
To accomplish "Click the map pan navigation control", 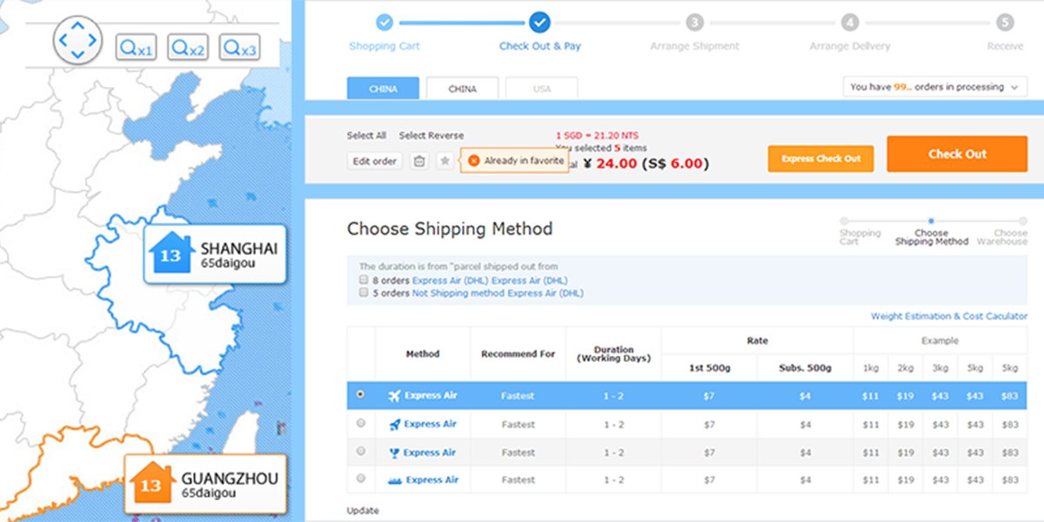I will pyautogui.click(x=77, y=39).
